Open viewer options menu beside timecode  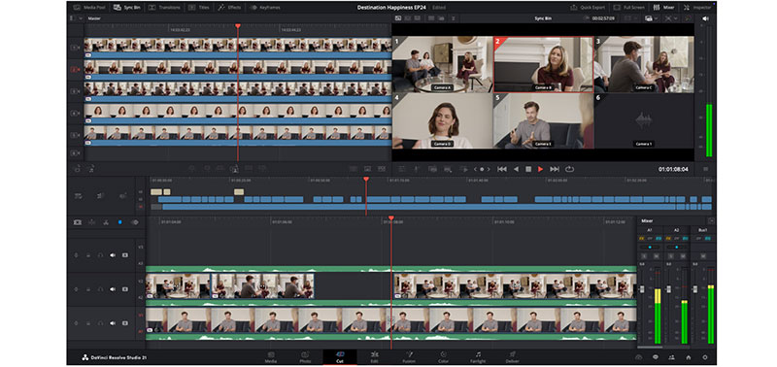coord(706,169)
